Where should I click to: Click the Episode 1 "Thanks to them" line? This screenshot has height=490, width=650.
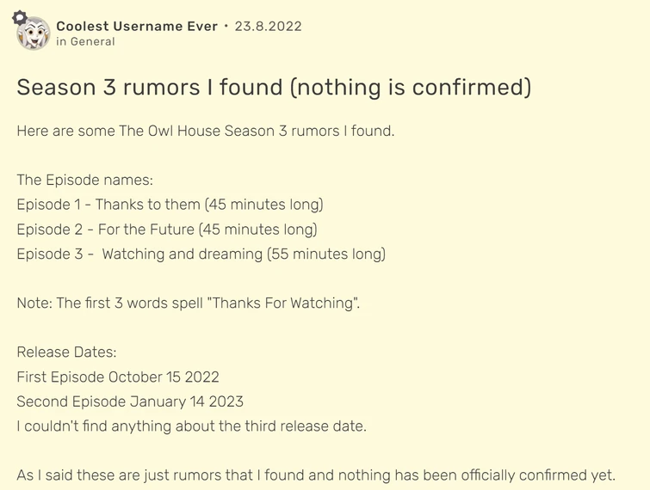(170, 205)
